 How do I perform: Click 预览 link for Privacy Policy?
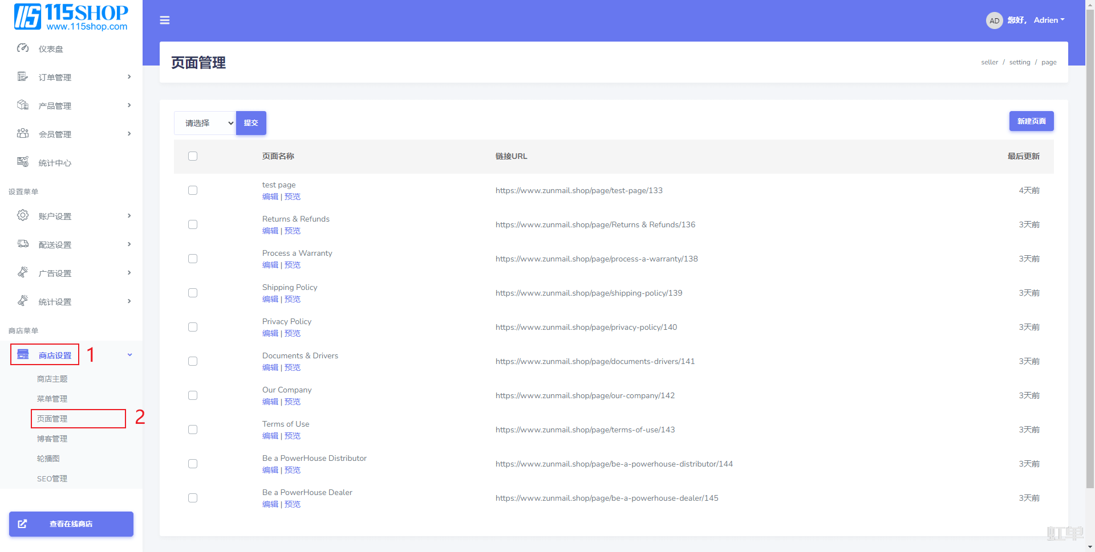[293, 333]
